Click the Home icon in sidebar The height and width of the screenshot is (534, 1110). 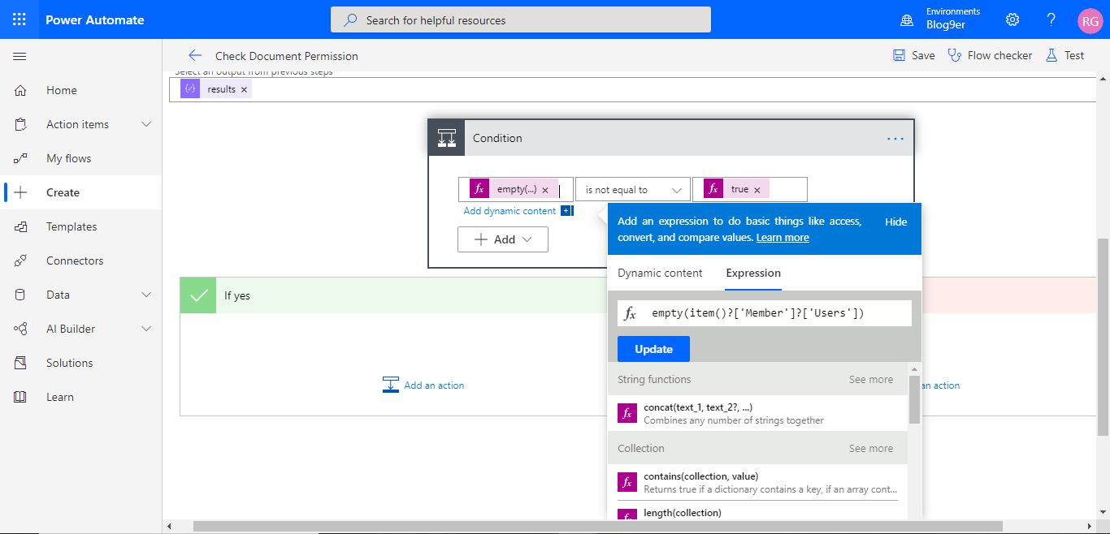20,90
